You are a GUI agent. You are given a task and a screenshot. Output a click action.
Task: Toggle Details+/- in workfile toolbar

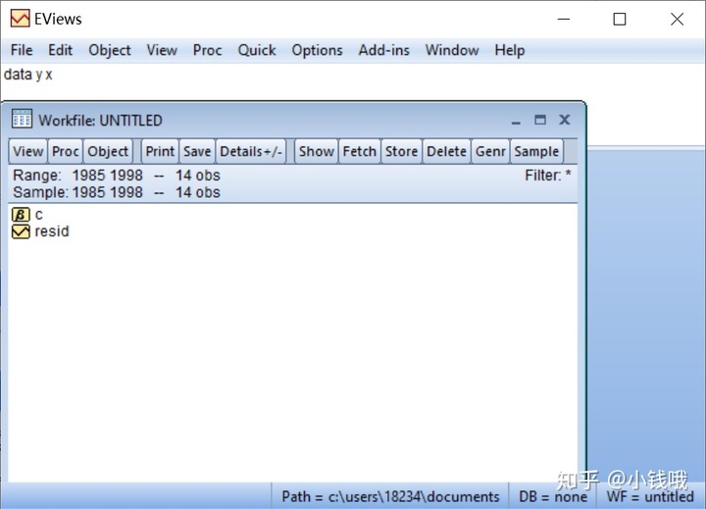tap(251, 151)
